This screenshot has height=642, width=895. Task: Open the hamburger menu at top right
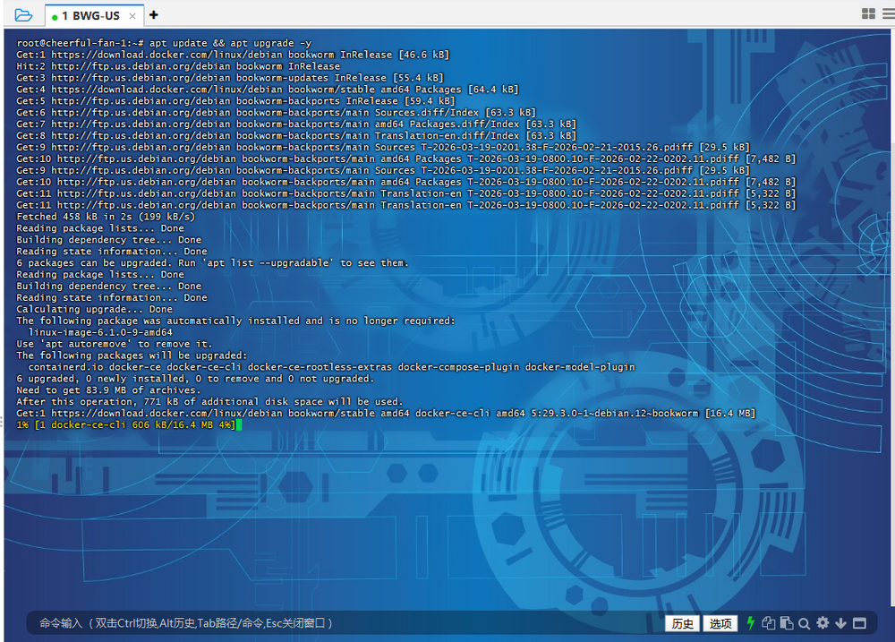tap(886, 13)
